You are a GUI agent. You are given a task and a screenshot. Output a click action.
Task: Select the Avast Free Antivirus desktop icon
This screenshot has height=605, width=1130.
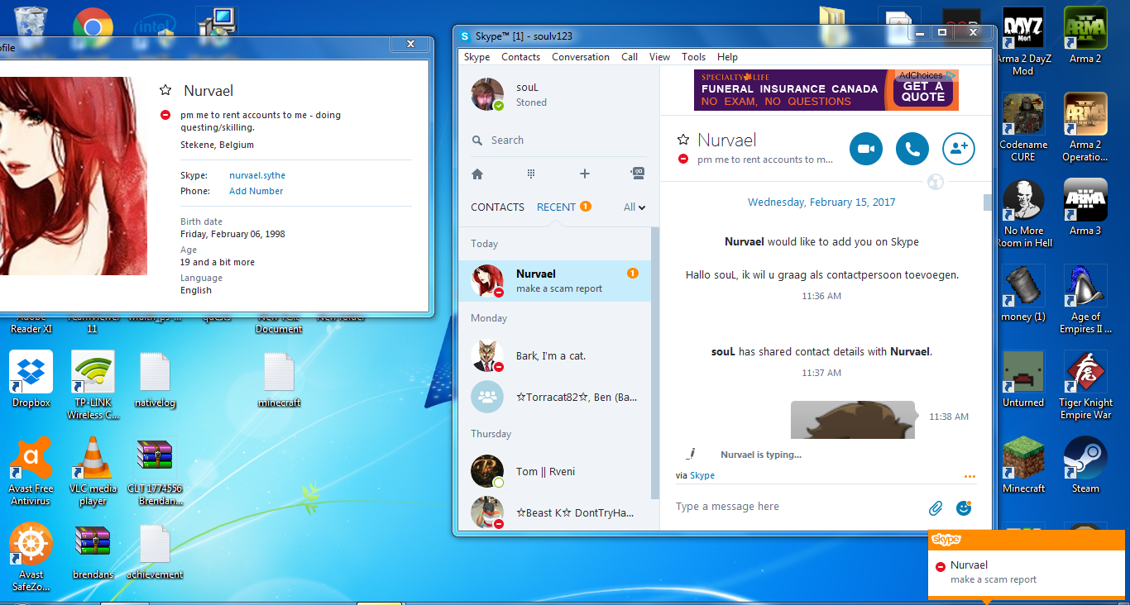pos(31,471)
